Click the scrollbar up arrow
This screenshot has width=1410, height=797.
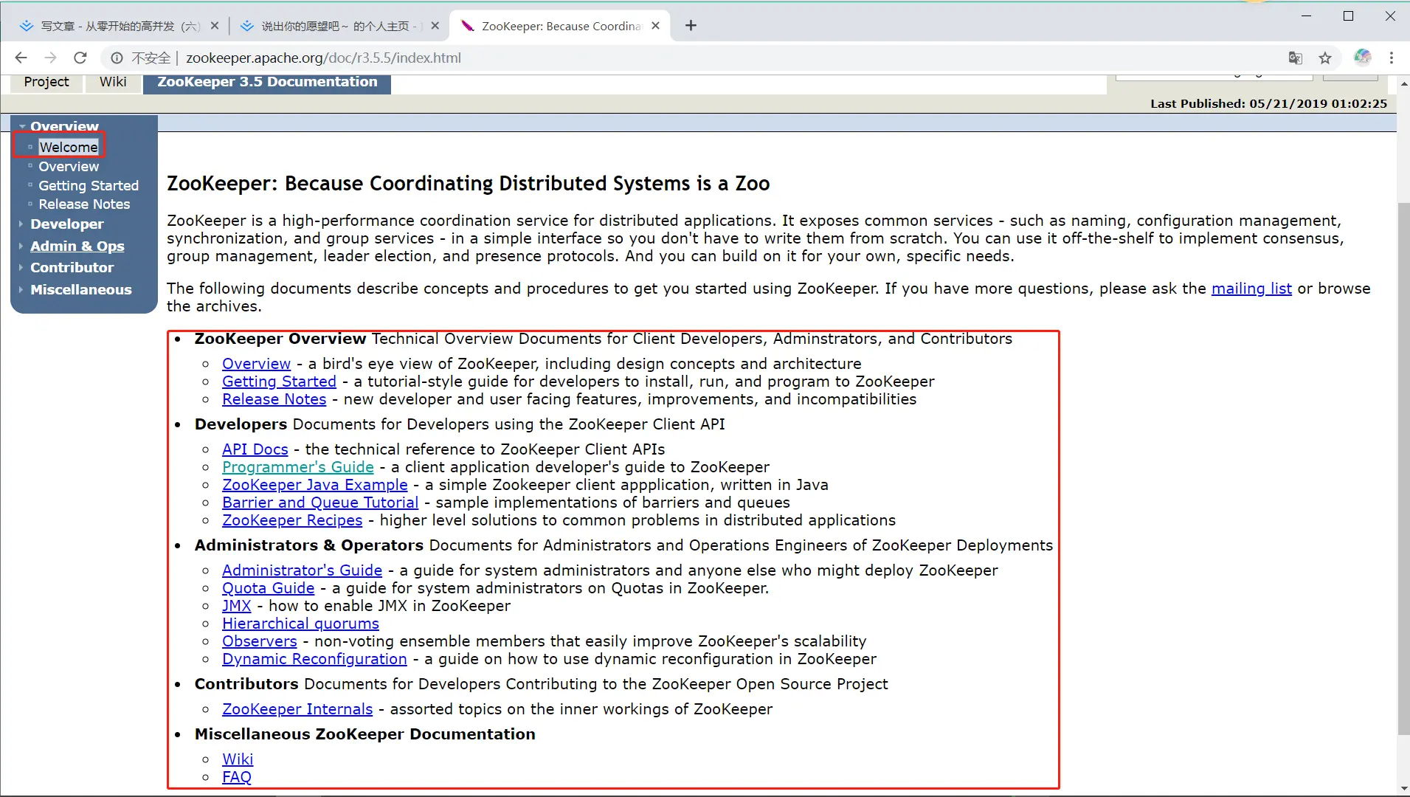pos(1403,83)
